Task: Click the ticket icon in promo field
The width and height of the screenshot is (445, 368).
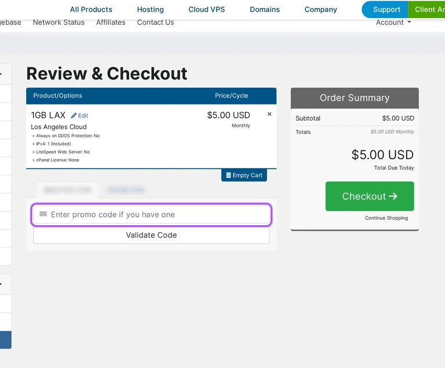Action: click(x=43, y=214)
